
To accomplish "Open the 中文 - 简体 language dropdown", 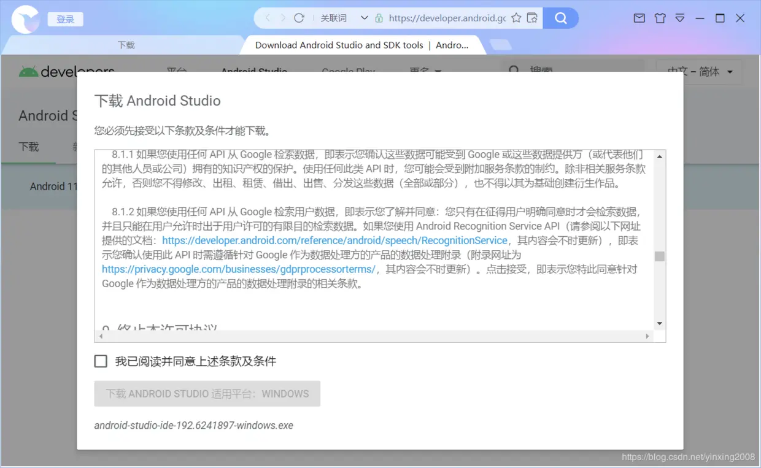I will pyautogui.click(x=699, y=72).
